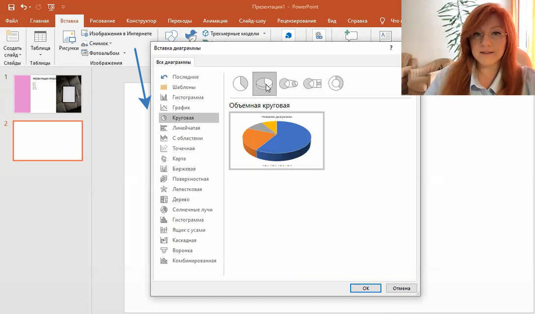
Task: Choose the Pie of Pie chart subtype
Action: tap(288, 83)
